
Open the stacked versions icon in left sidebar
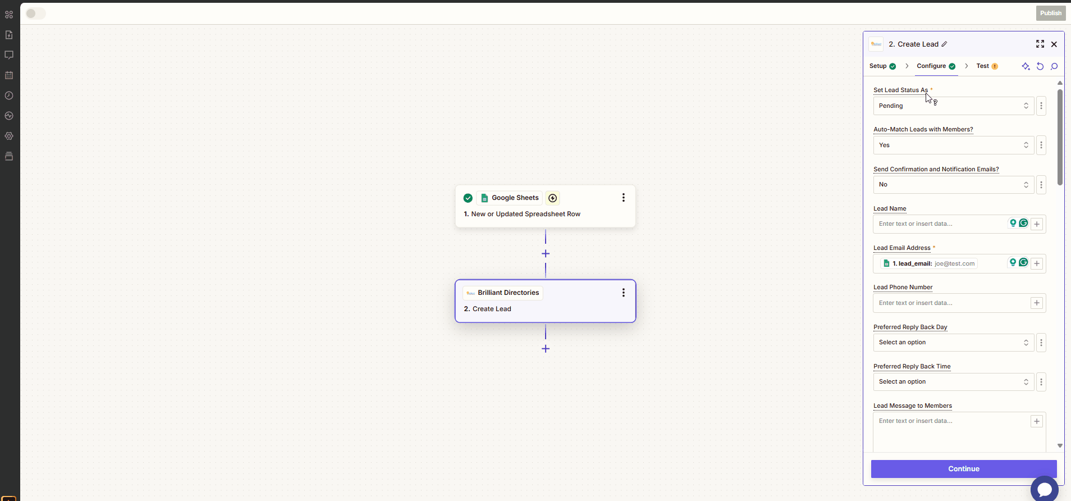9,156
